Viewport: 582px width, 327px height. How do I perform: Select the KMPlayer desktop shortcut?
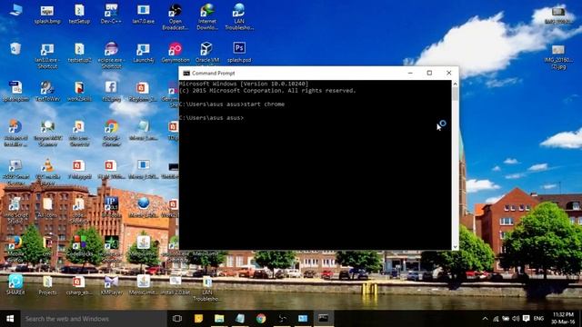coord(111,284)
